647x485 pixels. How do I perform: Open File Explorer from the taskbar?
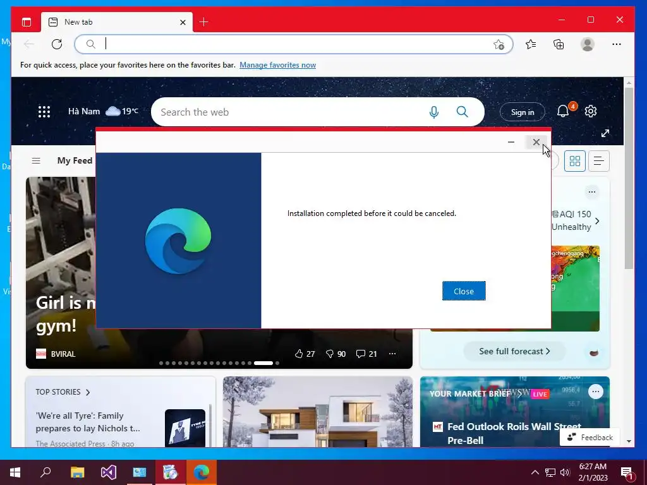point(77,472)
